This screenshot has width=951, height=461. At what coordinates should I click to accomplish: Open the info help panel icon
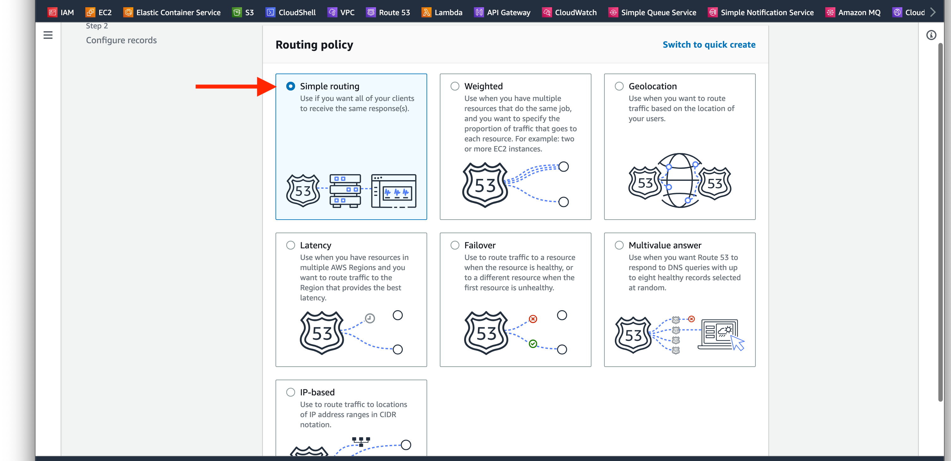(931, 35)
